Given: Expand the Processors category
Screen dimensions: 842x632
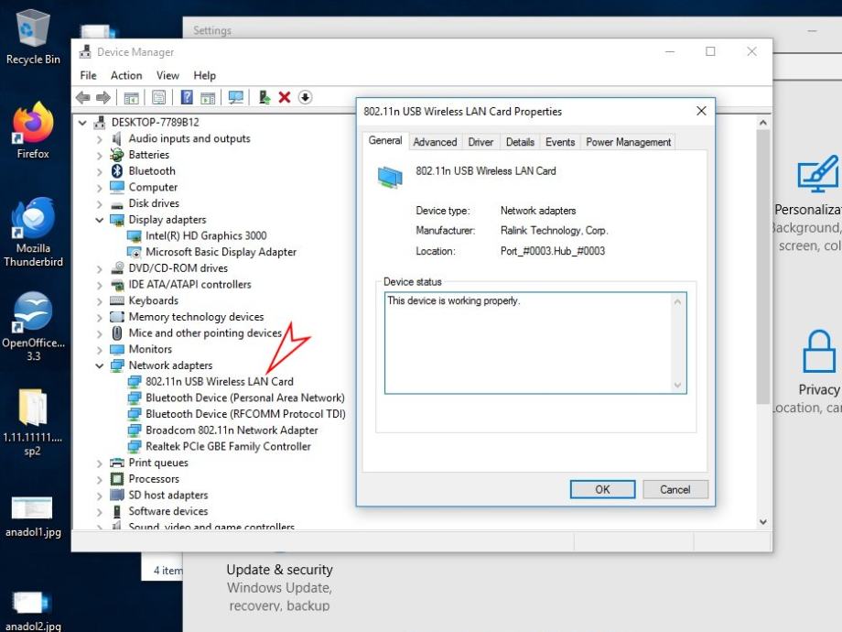Looking at the screenshot, I should click(x=100, y=479).
